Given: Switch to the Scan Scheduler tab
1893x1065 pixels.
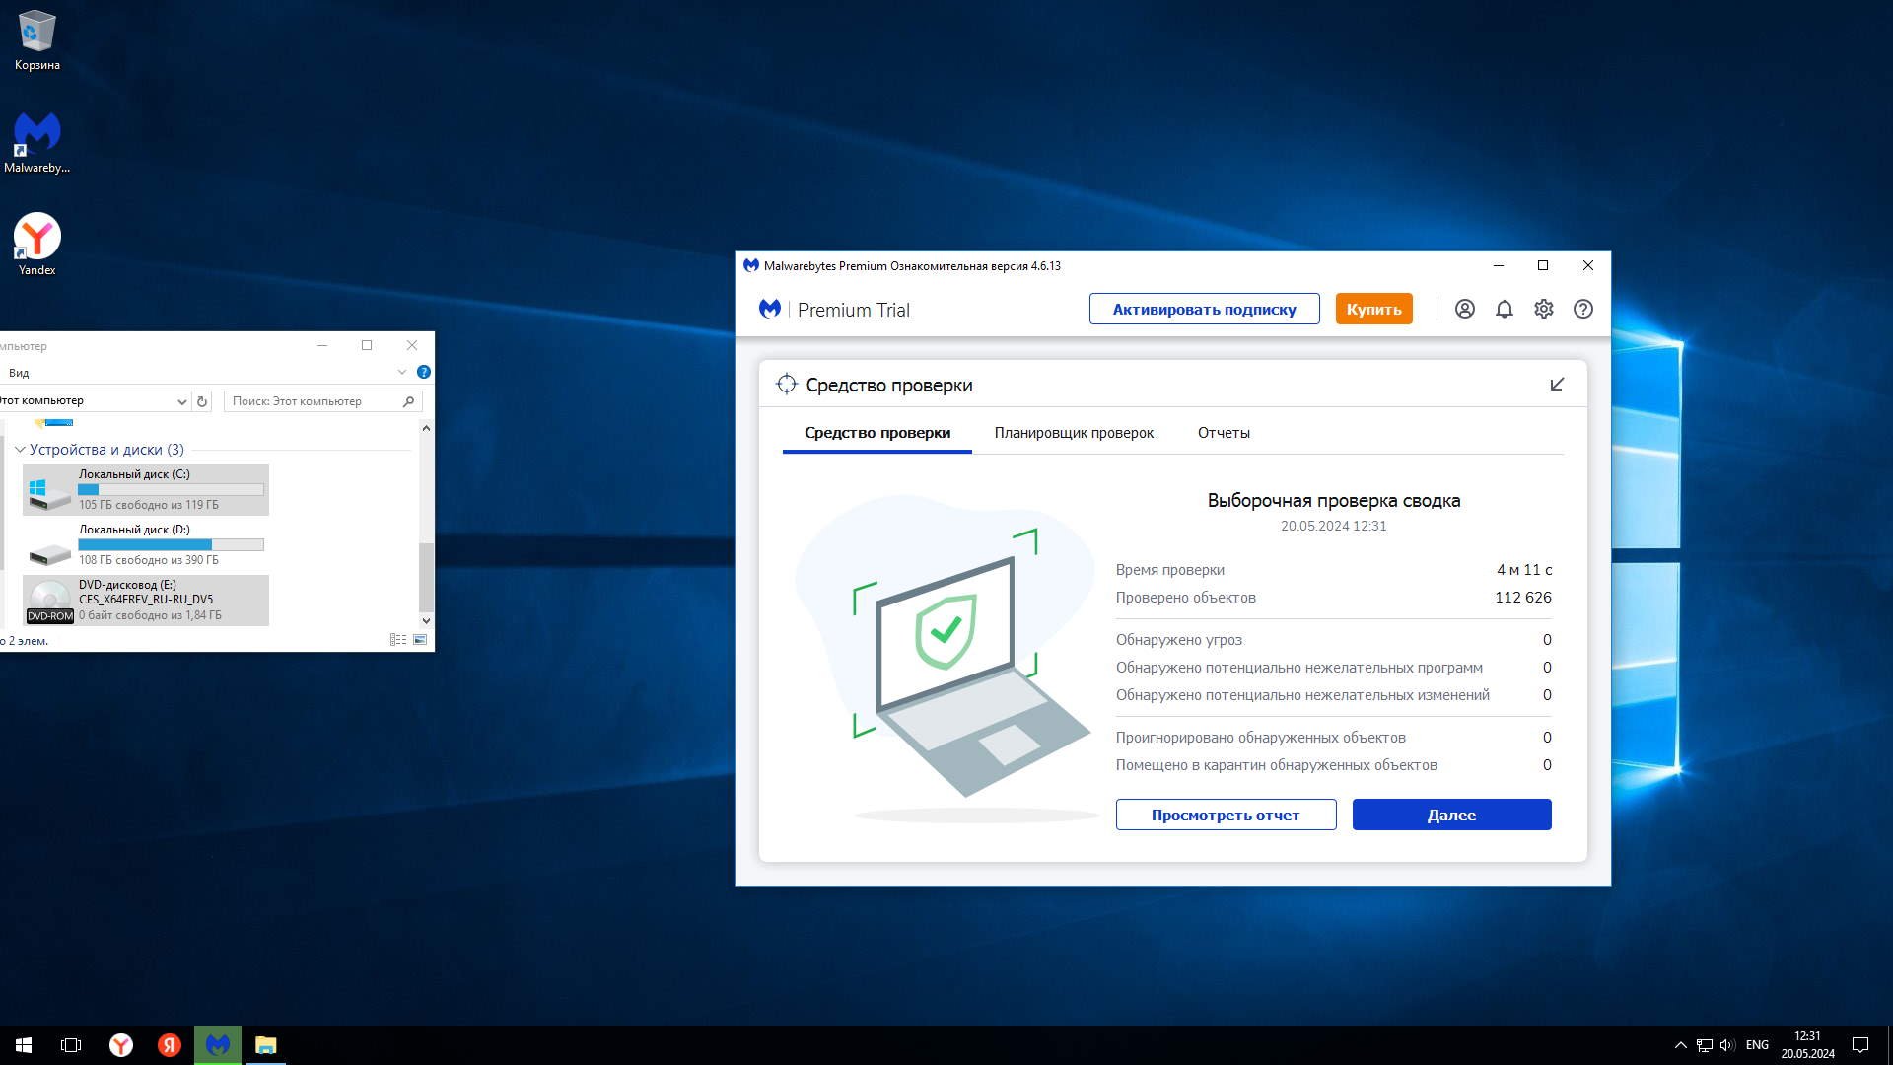Looking at the screenshot, I should (1074, 433).
